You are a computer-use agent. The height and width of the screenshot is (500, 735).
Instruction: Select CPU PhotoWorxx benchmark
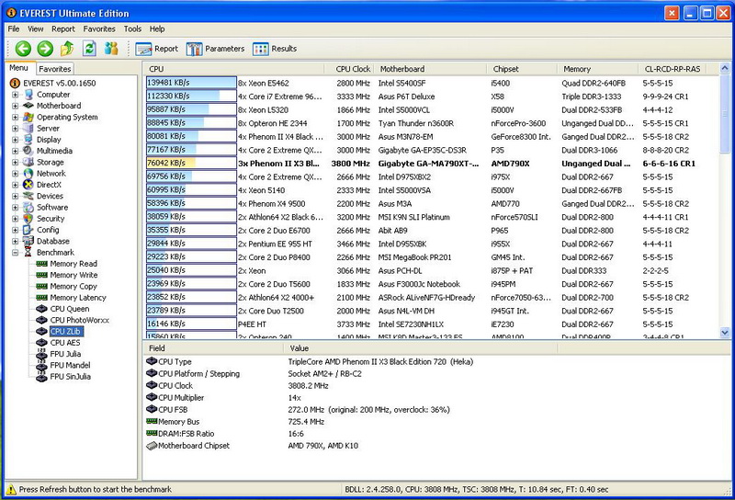[79, 320]
